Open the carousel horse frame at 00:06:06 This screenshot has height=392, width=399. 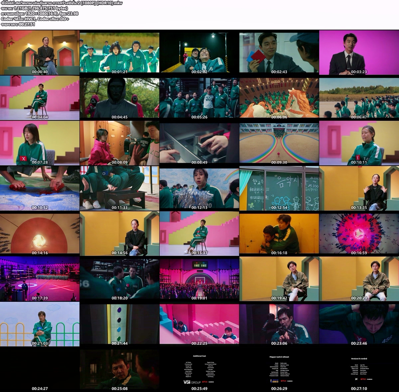pos(279,98)
